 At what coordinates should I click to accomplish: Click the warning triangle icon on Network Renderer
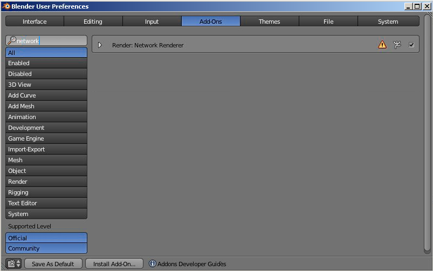[382, 44]
